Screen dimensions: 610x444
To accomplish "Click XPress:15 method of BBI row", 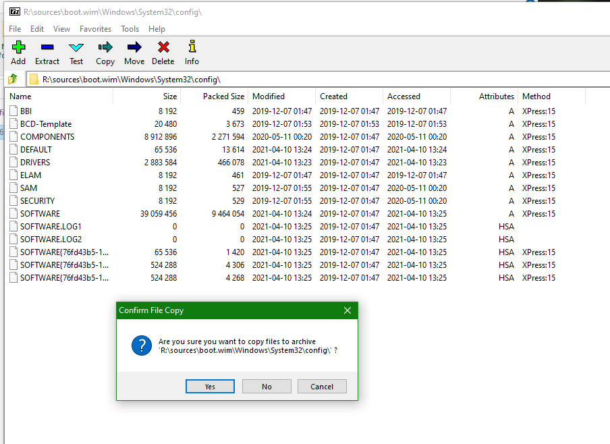I will [538, 111].
